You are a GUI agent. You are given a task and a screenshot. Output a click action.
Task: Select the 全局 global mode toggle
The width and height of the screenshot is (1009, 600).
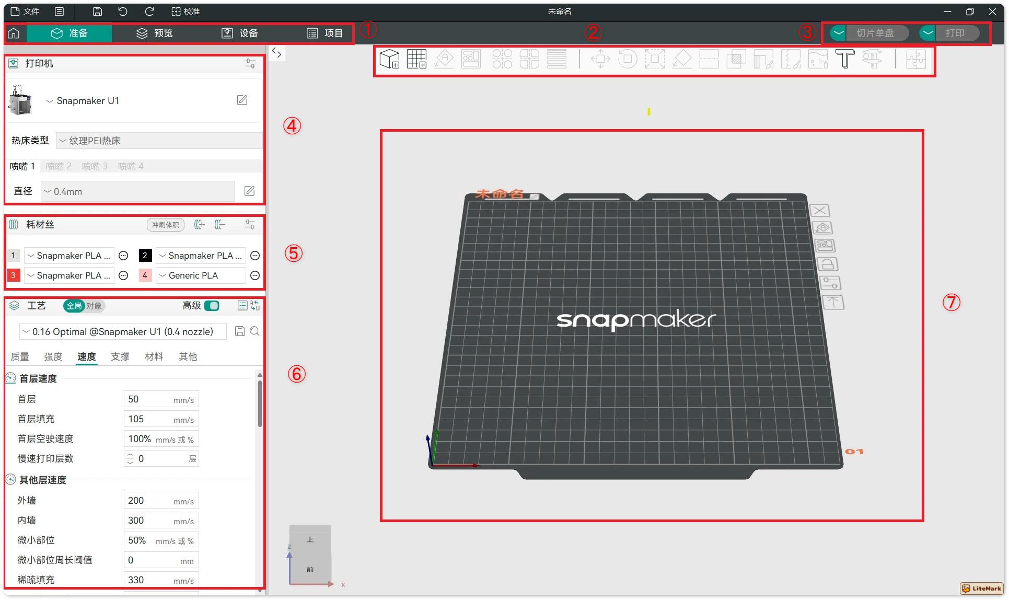[74, 306]
